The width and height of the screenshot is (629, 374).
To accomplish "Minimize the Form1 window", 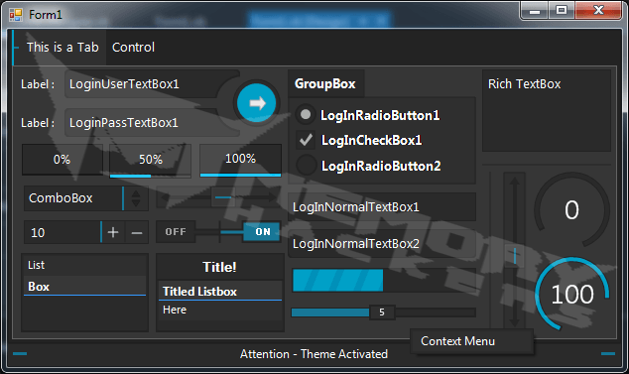I will 535,11.
